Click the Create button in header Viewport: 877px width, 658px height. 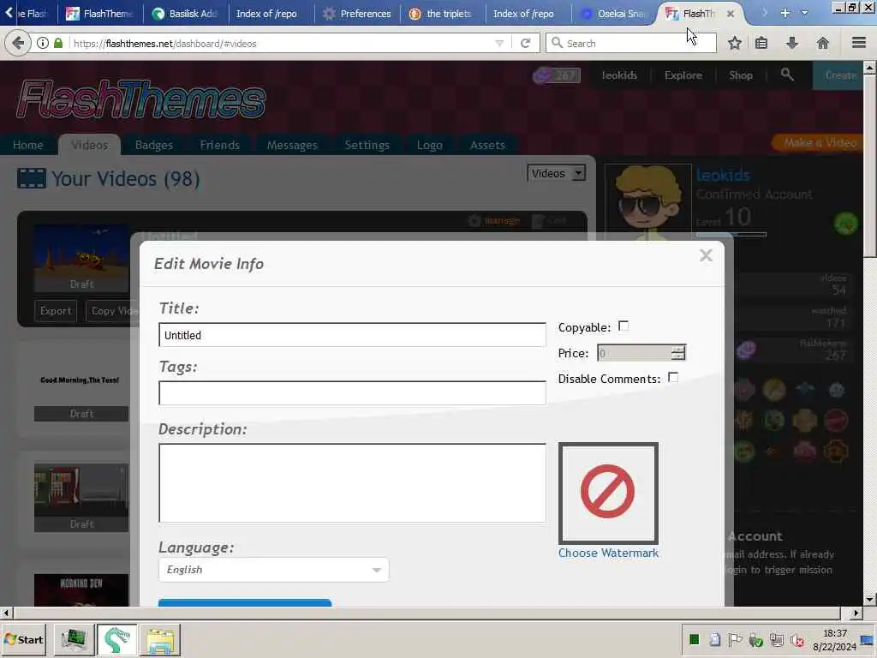point(838,75)
